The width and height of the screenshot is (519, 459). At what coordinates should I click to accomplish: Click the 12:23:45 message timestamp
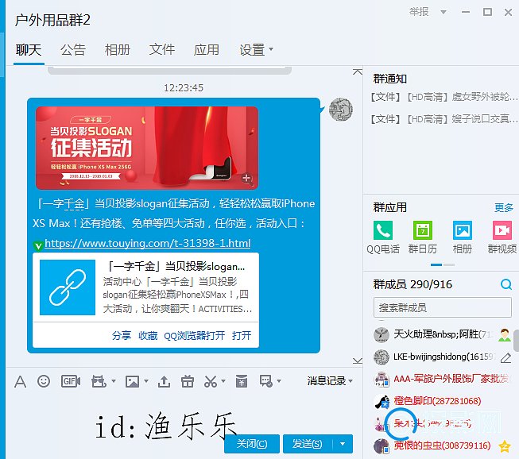click(184, 88)
